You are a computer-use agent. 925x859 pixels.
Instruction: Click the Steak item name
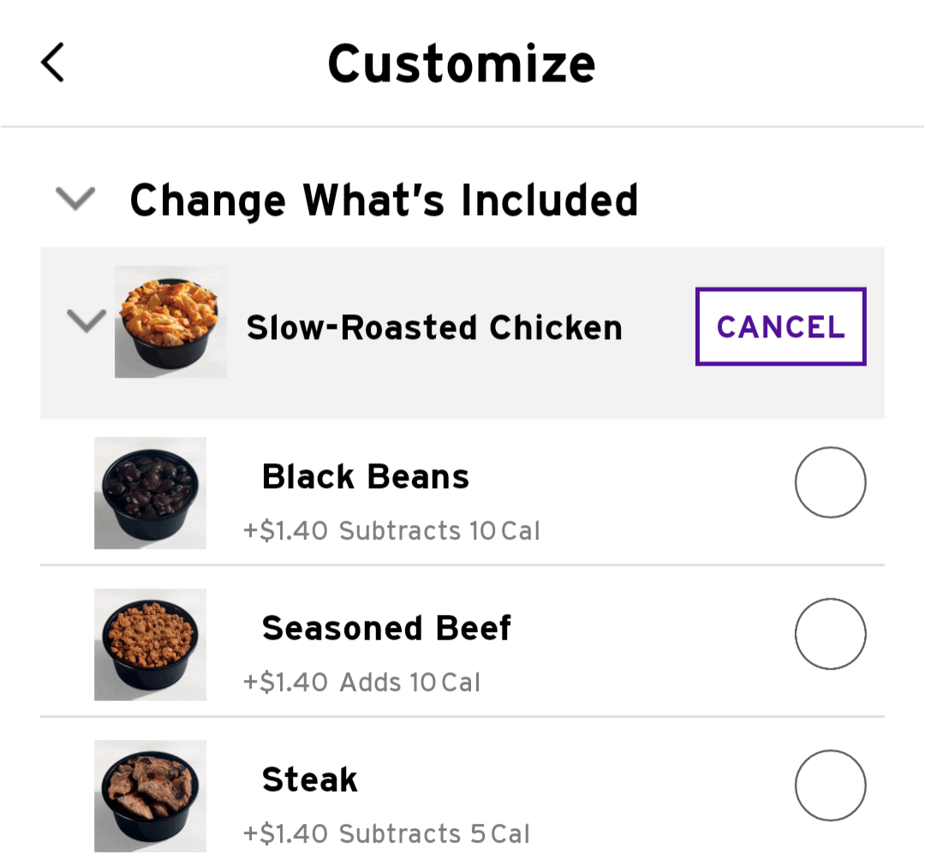310,779
